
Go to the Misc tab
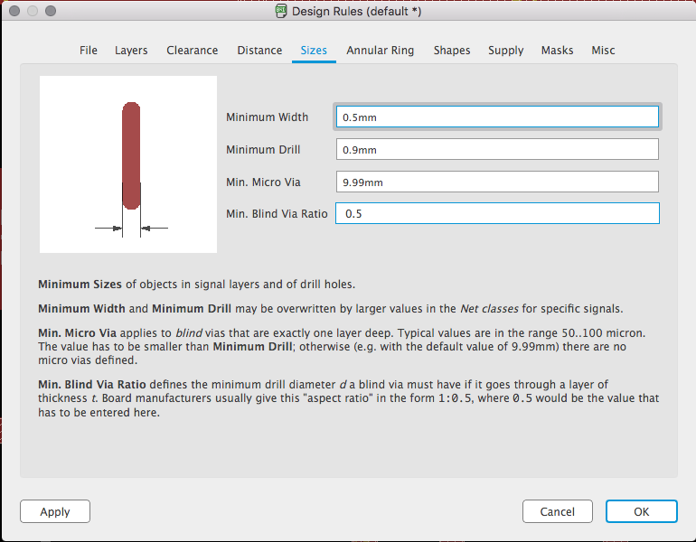(603, 50)
